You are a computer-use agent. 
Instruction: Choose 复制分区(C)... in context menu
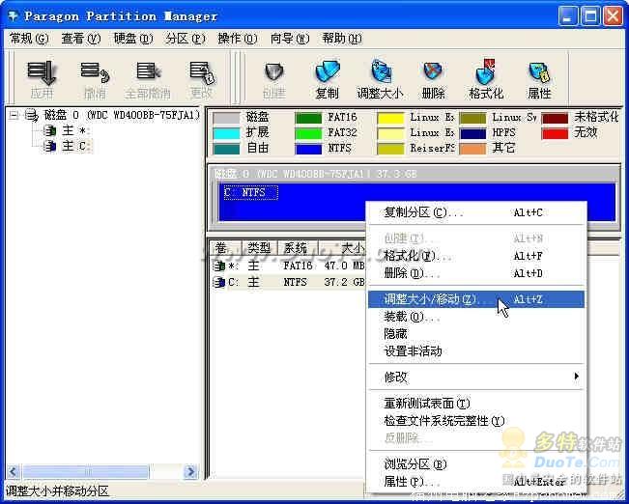[x=476, y=212]
